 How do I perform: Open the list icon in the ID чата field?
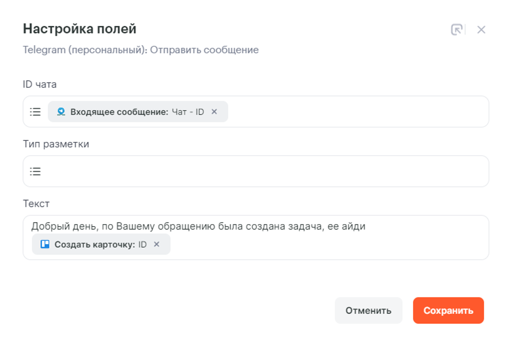(x=35, y=112)
